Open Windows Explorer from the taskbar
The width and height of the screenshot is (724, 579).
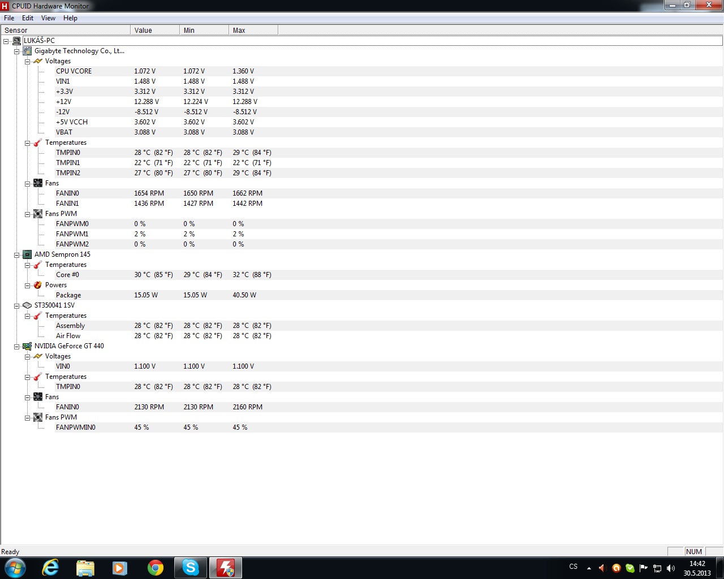[85, 568]
